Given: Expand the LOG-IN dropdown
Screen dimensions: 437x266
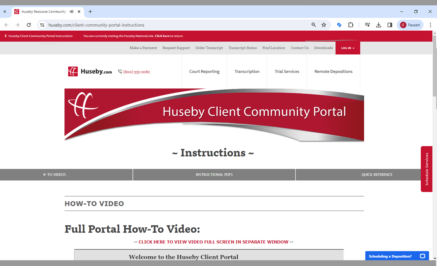Looking at the screenshot, I should click(x=348, y=48).
